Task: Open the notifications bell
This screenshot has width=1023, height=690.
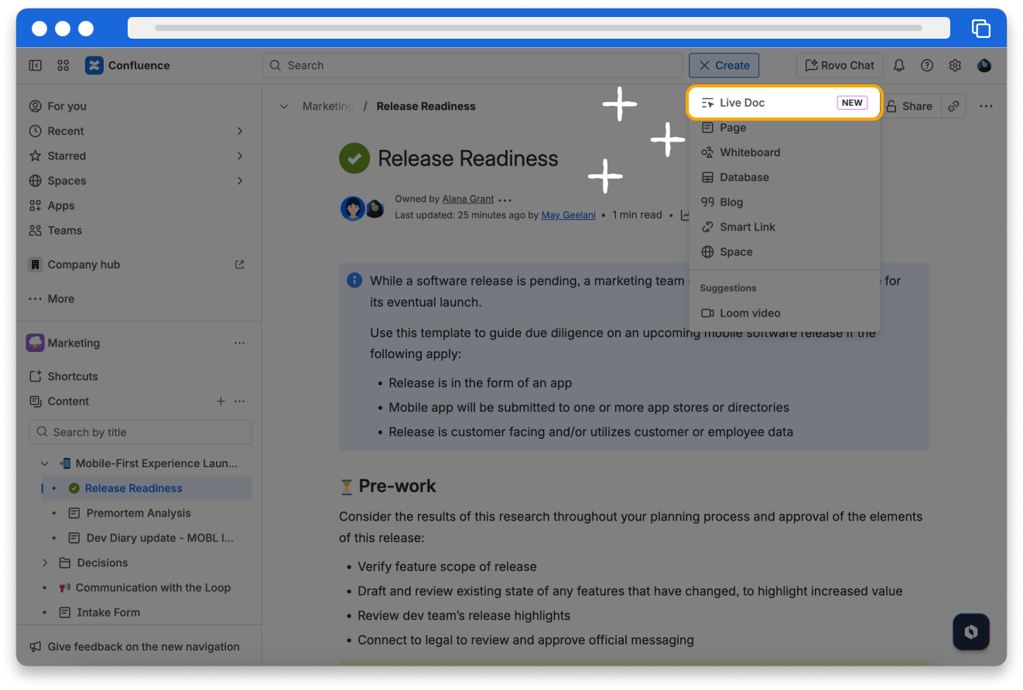Action: tap(899, 66)
